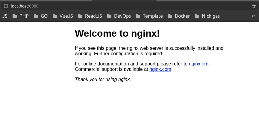The height and width of the screenshot is (130, 259).
Task: Follow the nginx.com commercial support link
Action: [160, 69]
